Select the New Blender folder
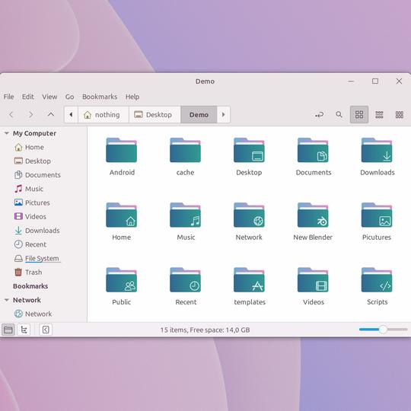 [x=313, y=215]
